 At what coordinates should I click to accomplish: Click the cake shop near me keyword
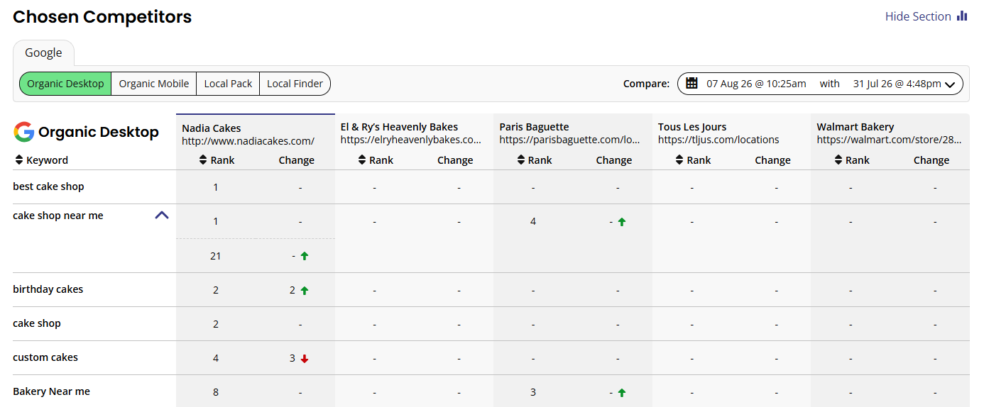click(x=58, y=216)
